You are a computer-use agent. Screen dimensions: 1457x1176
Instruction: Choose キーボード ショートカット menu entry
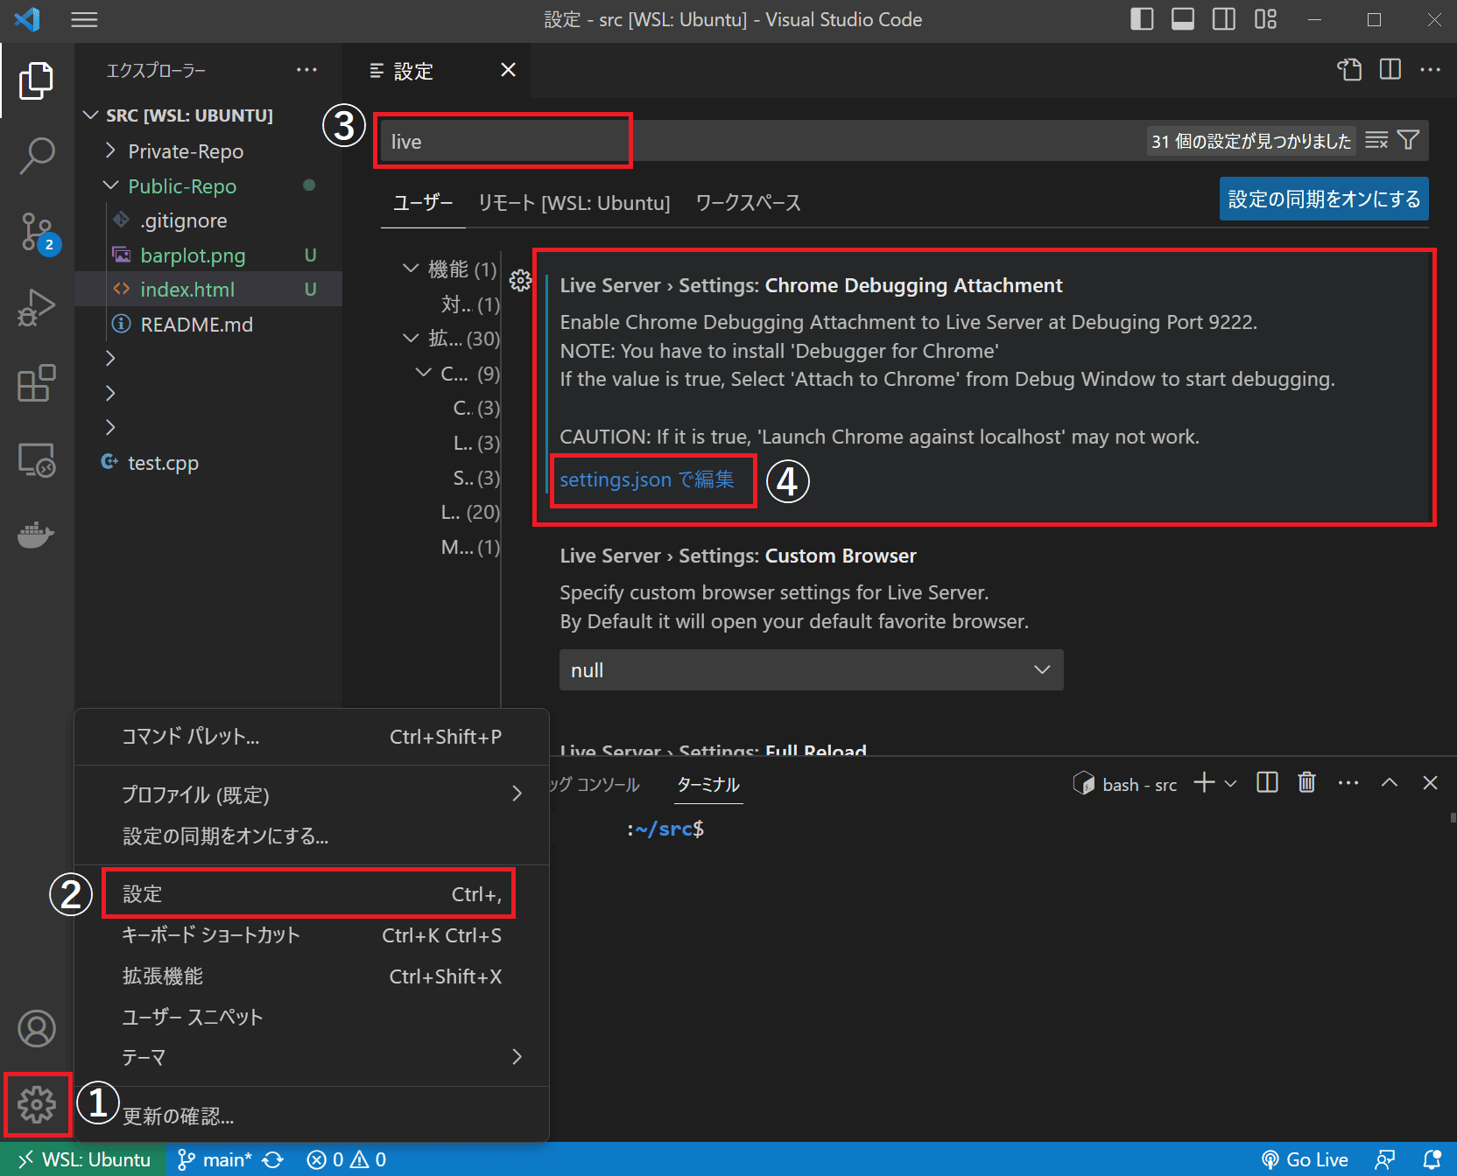[312, 935]
